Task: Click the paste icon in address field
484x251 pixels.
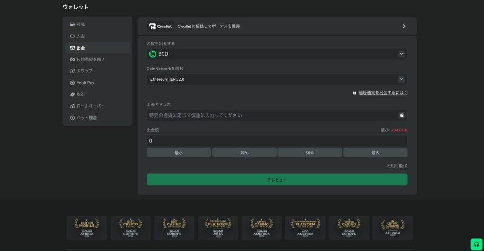Action: coord(402,115)
